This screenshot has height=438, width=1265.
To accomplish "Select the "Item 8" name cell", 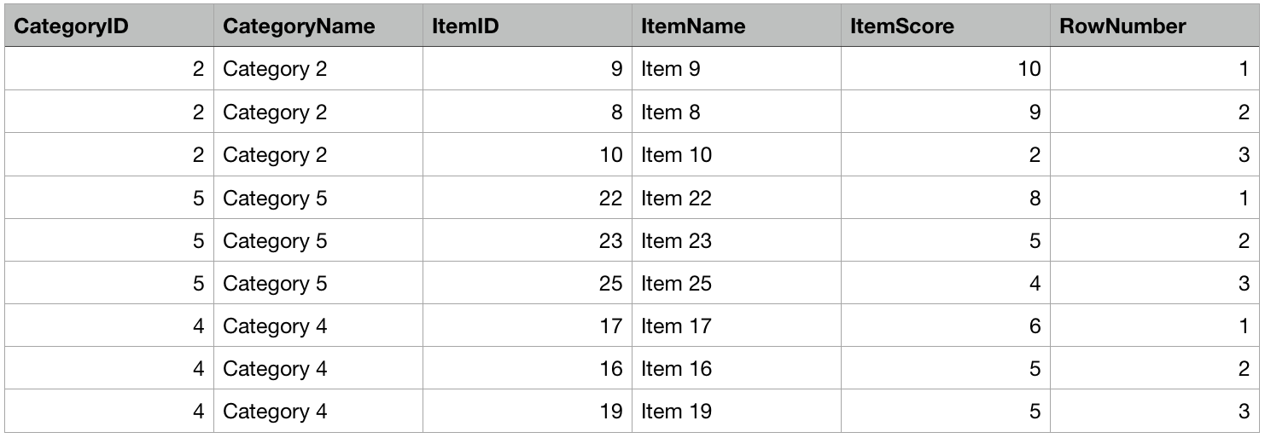I will pyautogui.click(x=671, y=112).
